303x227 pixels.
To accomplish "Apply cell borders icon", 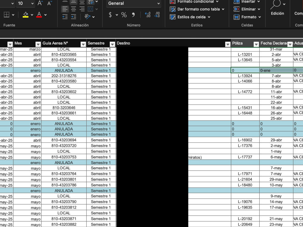I will (7, 15).
